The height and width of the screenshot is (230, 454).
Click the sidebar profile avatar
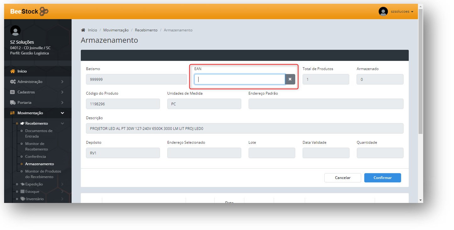click(x=15, y=31)
